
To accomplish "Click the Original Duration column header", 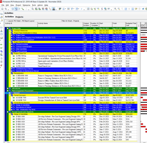I will pos(86,25).
